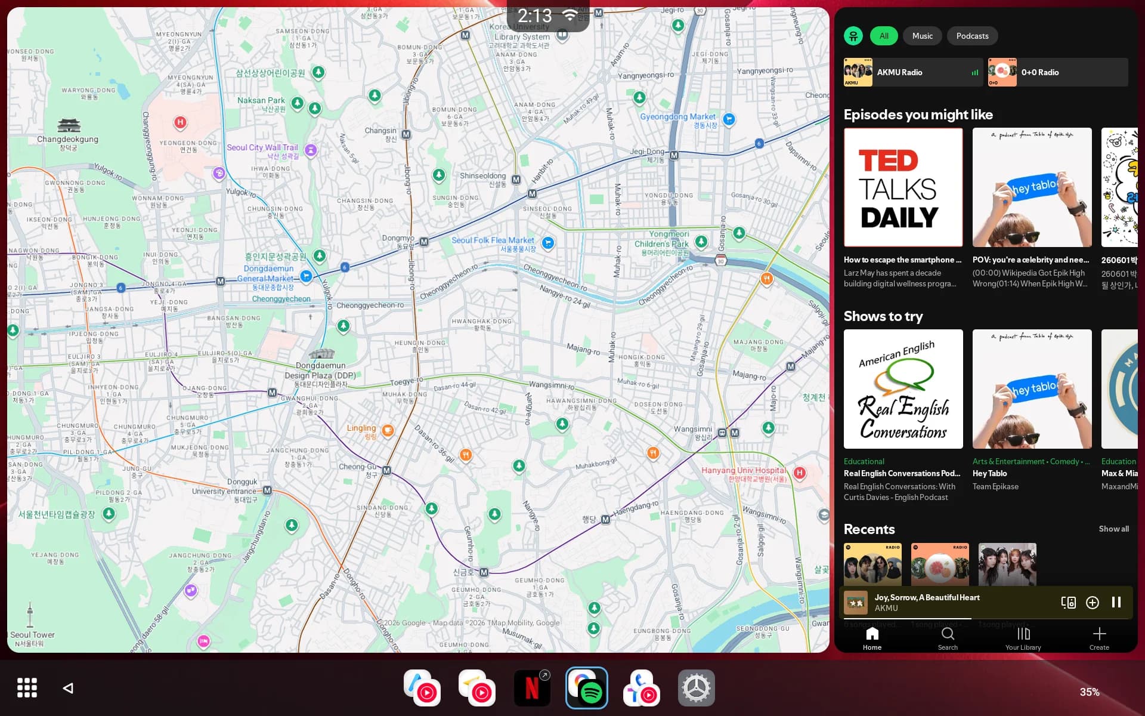The width and height of the screenshot is (1145, 716).
Task: Click the Team Epikase text
Action: (x=995, y=486)
